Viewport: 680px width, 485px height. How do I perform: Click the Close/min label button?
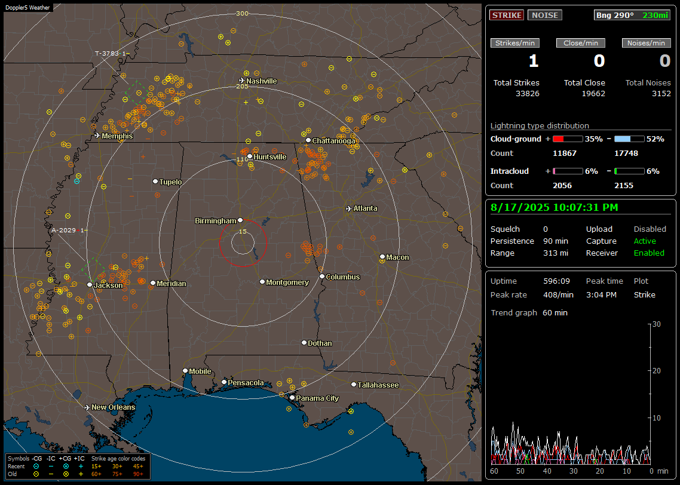pos(581,43)
